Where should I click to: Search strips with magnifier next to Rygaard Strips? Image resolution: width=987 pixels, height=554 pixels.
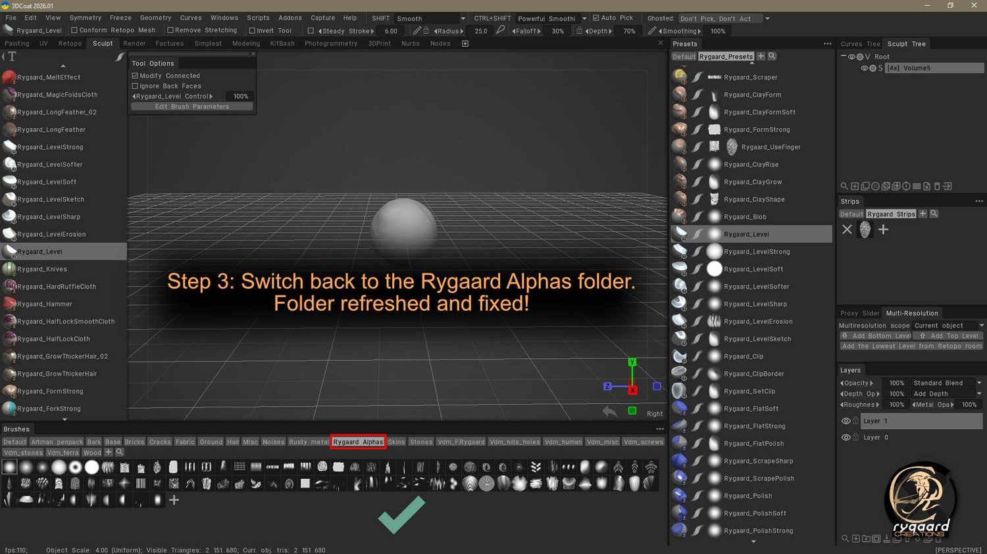coord(934,214)
